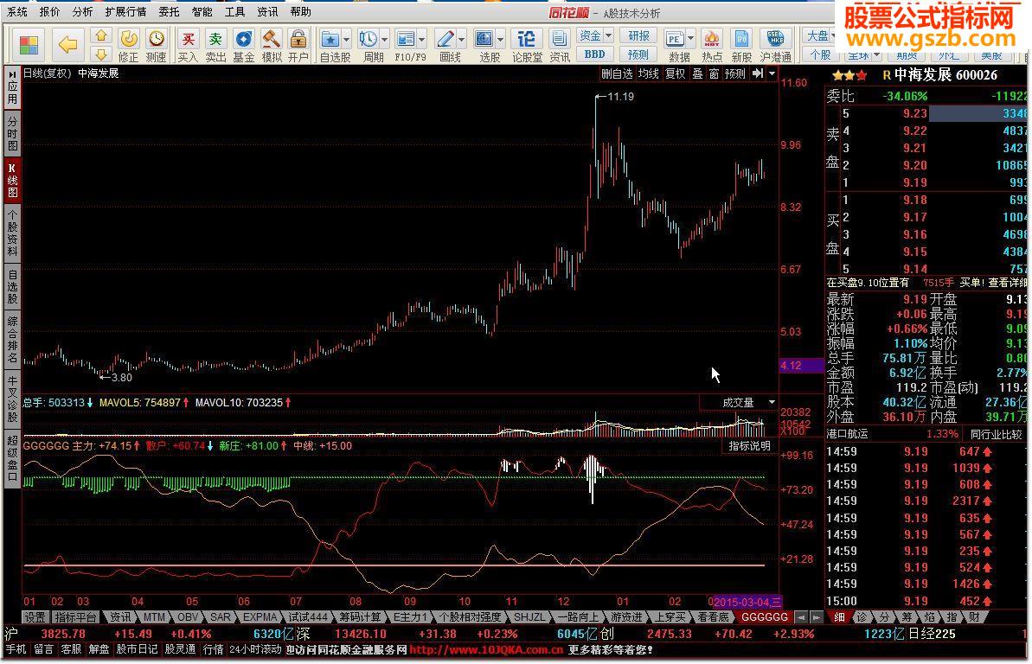Open the 热点 hot topics flame icon

(711, 46)
